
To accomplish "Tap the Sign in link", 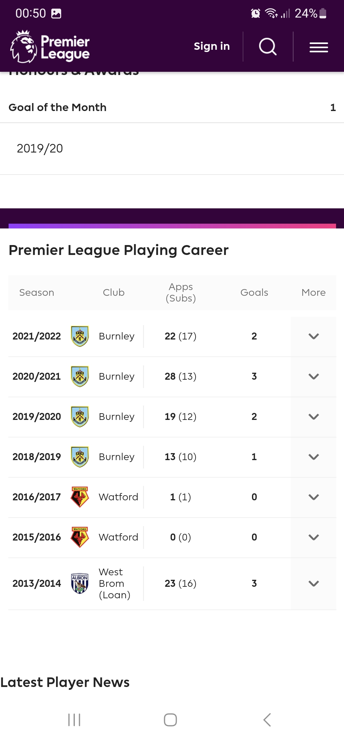I will coord(212,47).
